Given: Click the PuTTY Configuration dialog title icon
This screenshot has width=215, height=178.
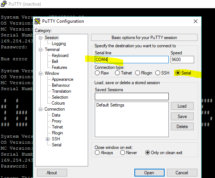Looking at the screenshot, I should pos(37,21).
